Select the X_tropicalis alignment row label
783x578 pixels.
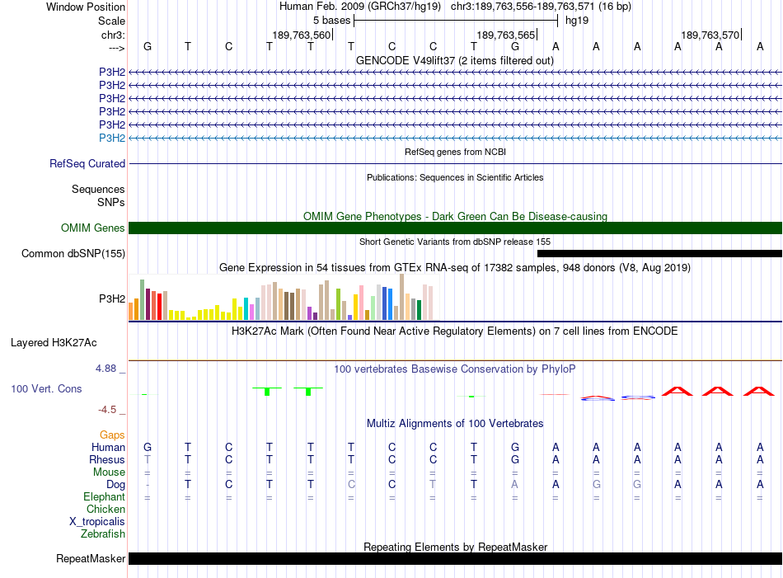[x=97, y=522]
